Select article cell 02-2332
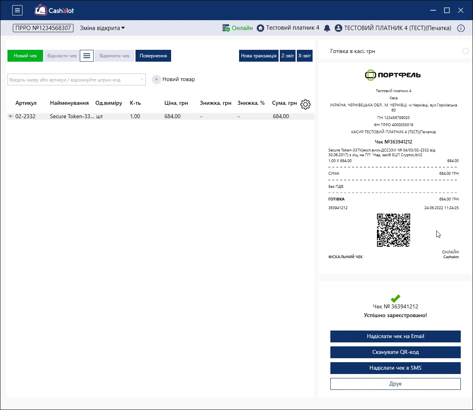 [25, 116]
